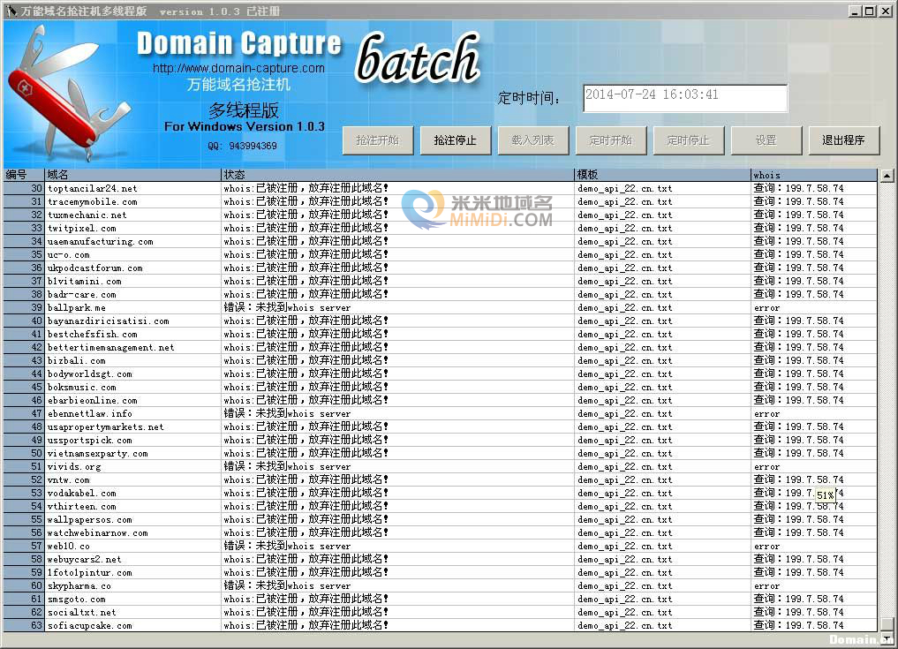Select the uaemanufacturing.com domain
Viewport: 898px width, 649px height.
click(101, 241)
